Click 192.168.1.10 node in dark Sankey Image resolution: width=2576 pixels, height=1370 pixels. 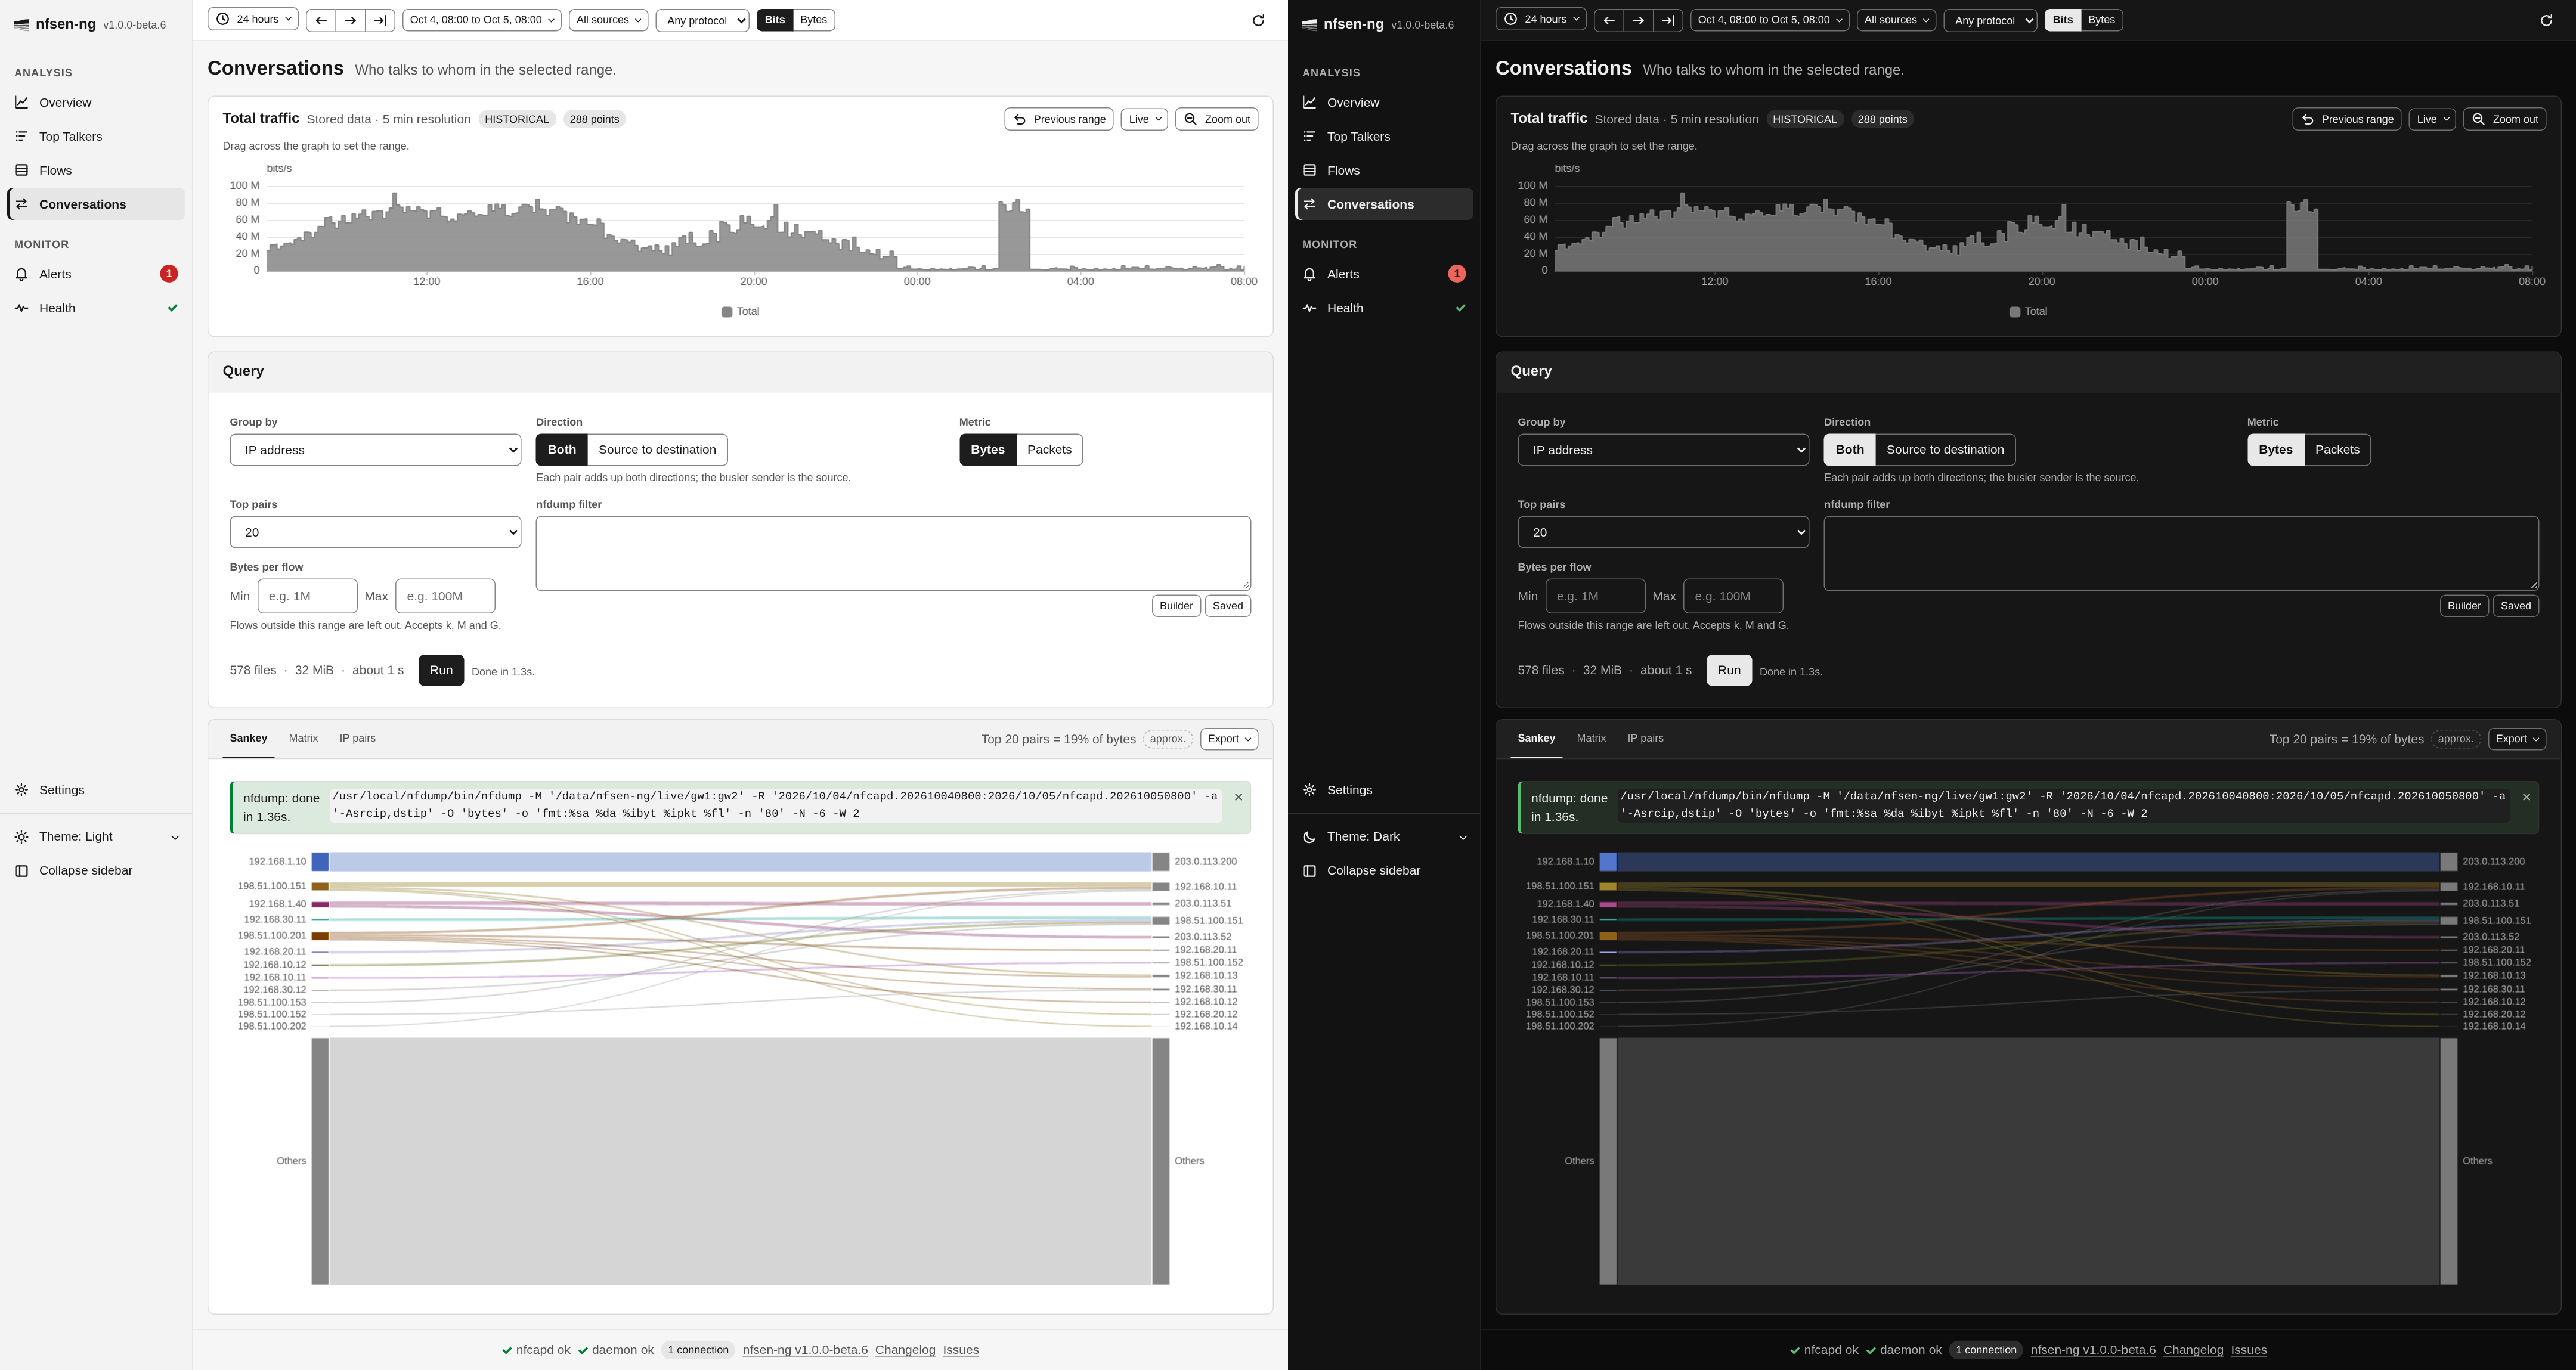[1608, 862]
